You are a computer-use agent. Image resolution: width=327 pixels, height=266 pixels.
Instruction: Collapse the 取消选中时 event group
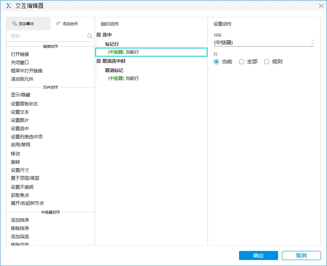[x=99, y=61]
